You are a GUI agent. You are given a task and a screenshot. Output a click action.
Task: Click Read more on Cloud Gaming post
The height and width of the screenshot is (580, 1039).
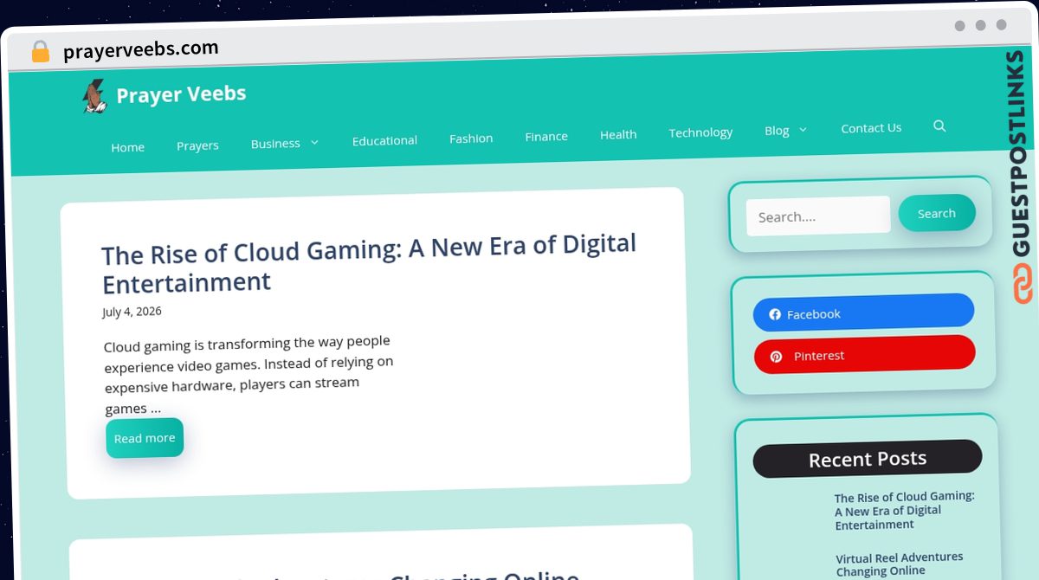click(x=145, y=438)
